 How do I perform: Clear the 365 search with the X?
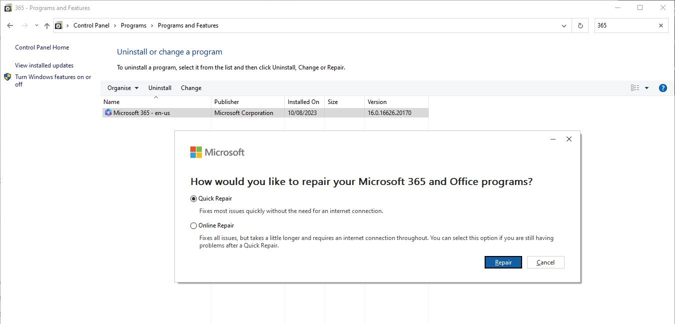(661, 25)
